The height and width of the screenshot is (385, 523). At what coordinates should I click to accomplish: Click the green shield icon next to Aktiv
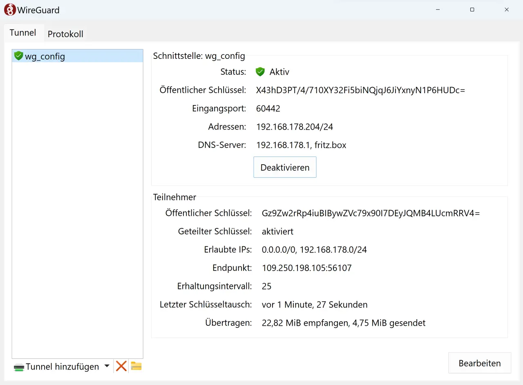[x=260, y=72]
